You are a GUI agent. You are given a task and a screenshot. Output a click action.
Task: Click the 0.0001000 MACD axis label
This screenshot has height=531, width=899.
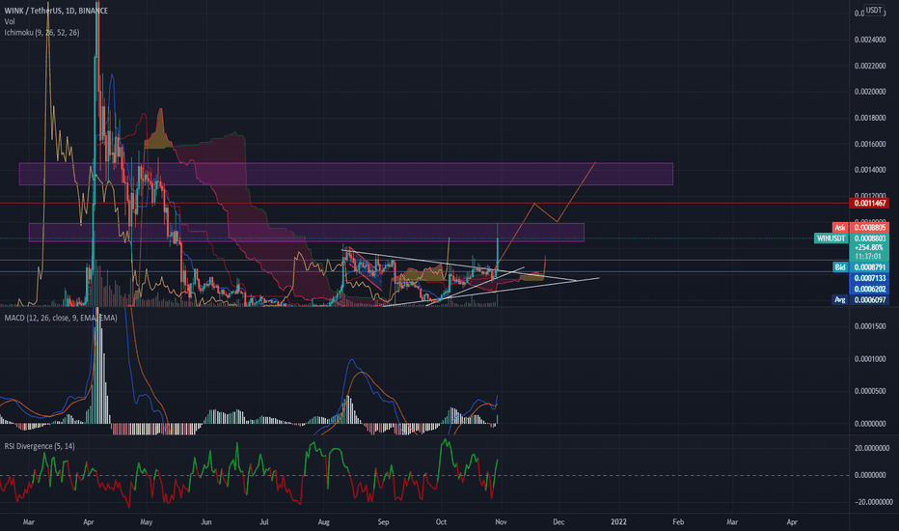click(870, 359)
